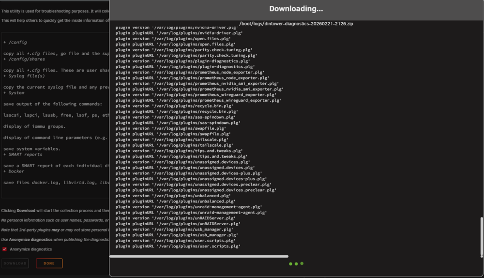
Task: Click 'save system variables.' line
Action: [32, 149]
